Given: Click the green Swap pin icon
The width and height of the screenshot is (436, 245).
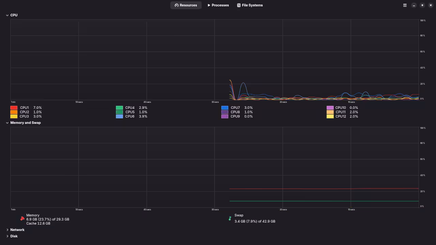Looking at the screenshot, I should [230, 218].
